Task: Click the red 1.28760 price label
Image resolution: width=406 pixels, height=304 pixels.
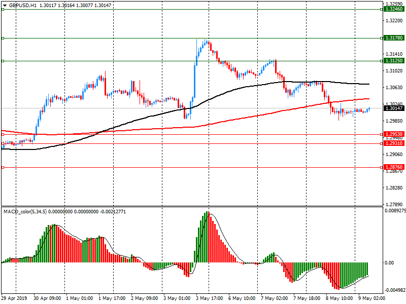Action: point(393,167)
